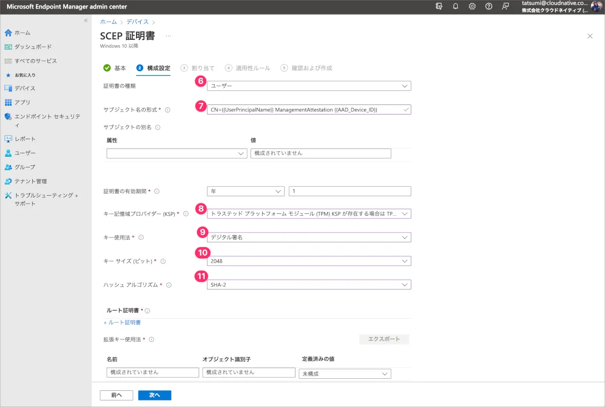605x407 pixels.
Task: Open the settings gear in header
Action: click(472, 7)
